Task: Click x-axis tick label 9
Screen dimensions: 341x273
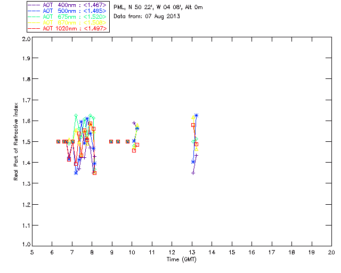Action: coord(112,252)
